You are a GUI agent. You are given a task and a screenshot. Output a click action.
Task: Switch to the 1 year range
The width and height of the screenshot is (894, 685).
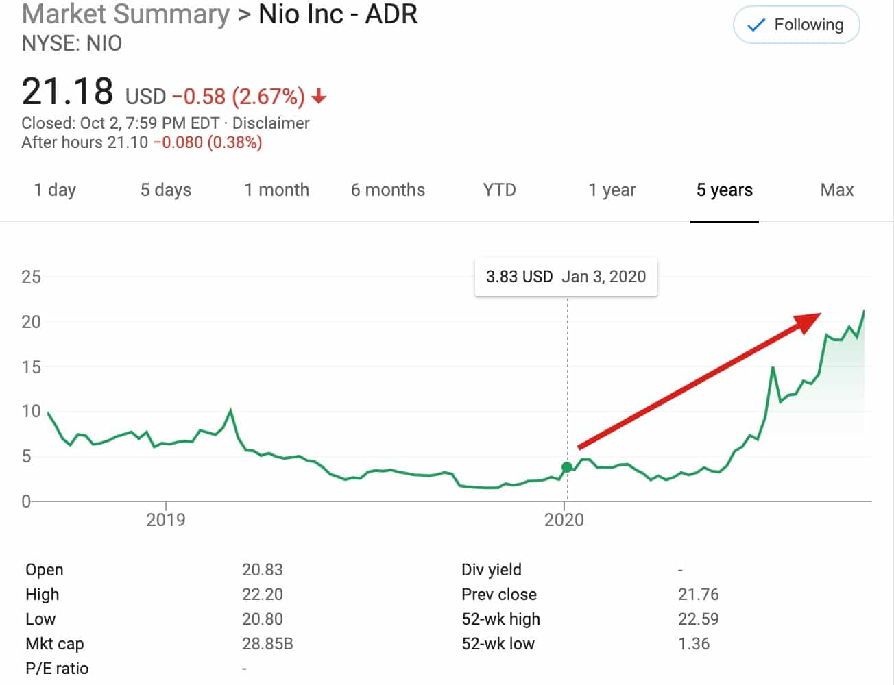612,190
